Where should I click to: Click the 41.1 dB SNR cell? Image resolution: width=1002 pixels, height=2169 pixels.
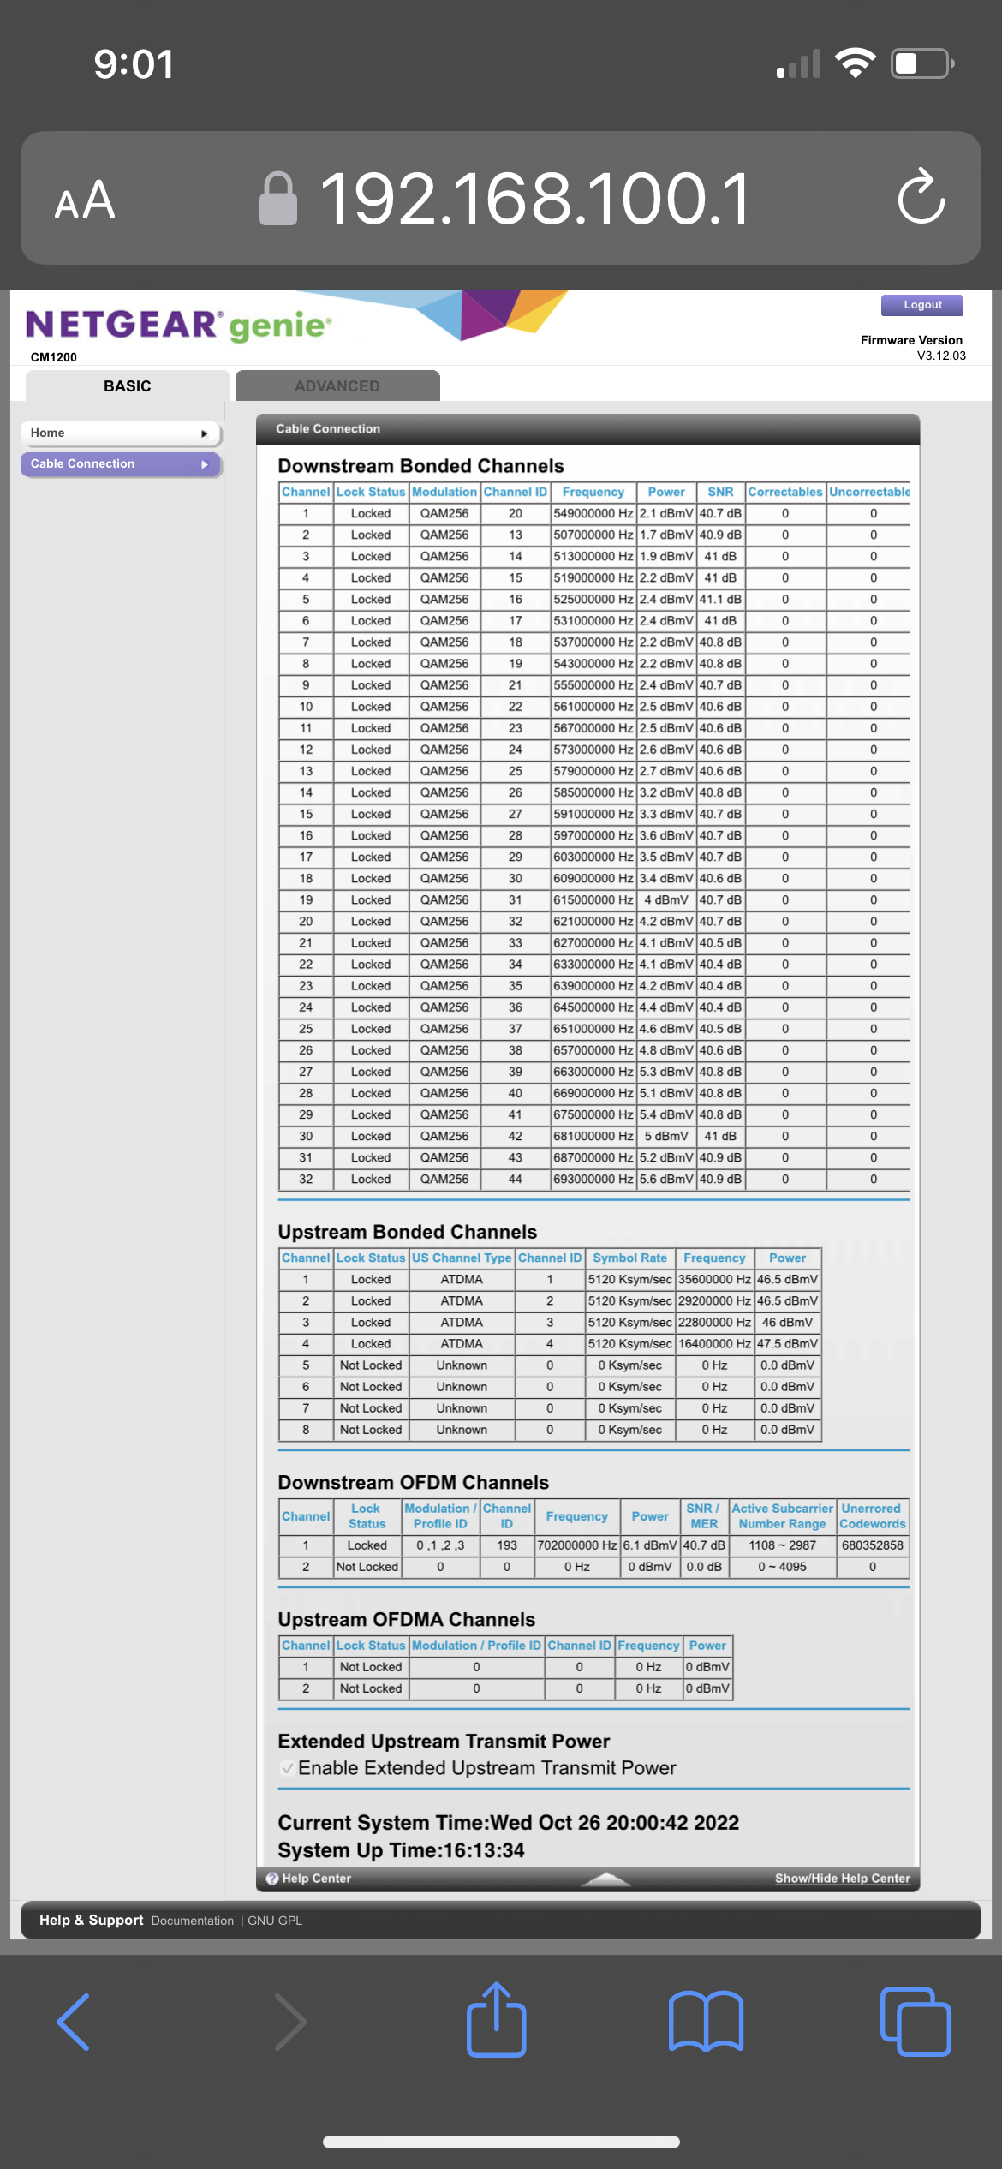tap(720, 600)
